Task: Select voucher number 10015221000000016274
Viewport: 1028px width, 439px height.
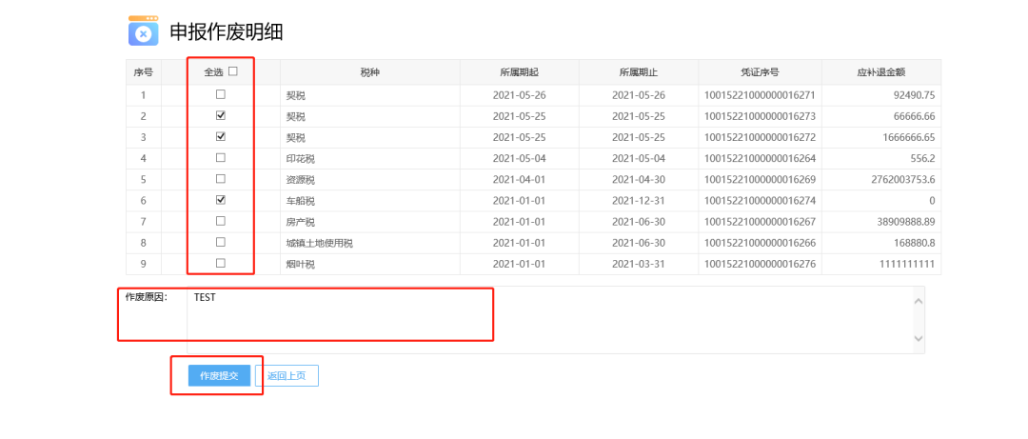Action: (760, 200)
